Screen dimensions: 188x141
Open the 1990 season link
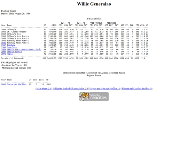coord(3,52)
